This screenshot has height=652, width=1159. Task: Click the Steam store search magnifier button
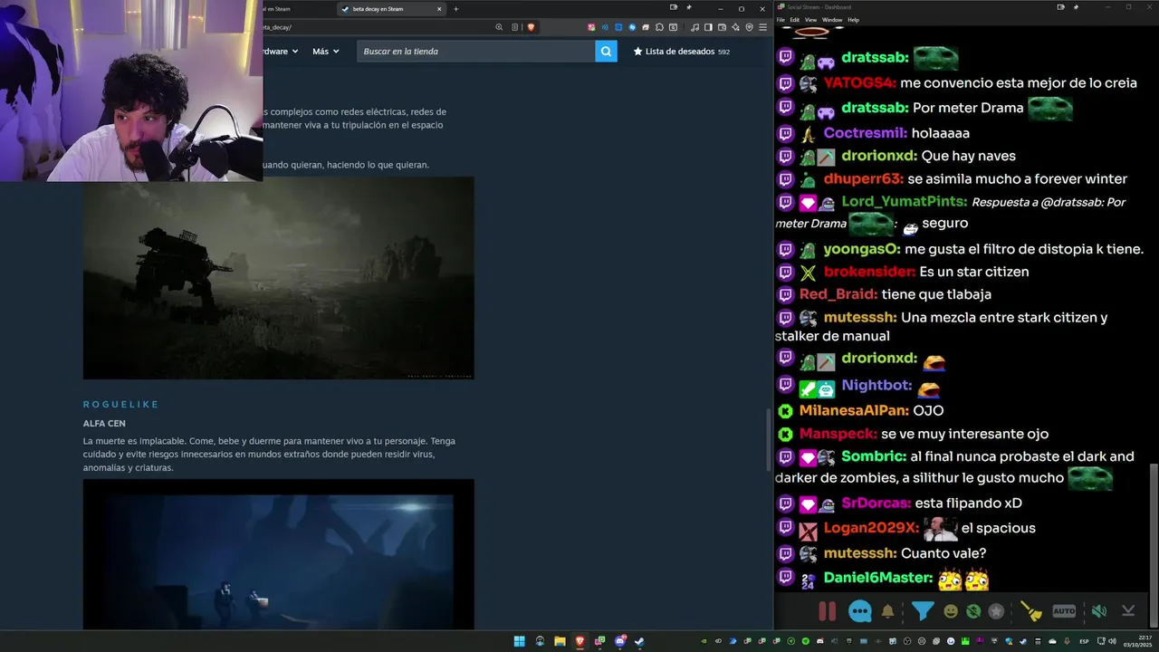606,52
